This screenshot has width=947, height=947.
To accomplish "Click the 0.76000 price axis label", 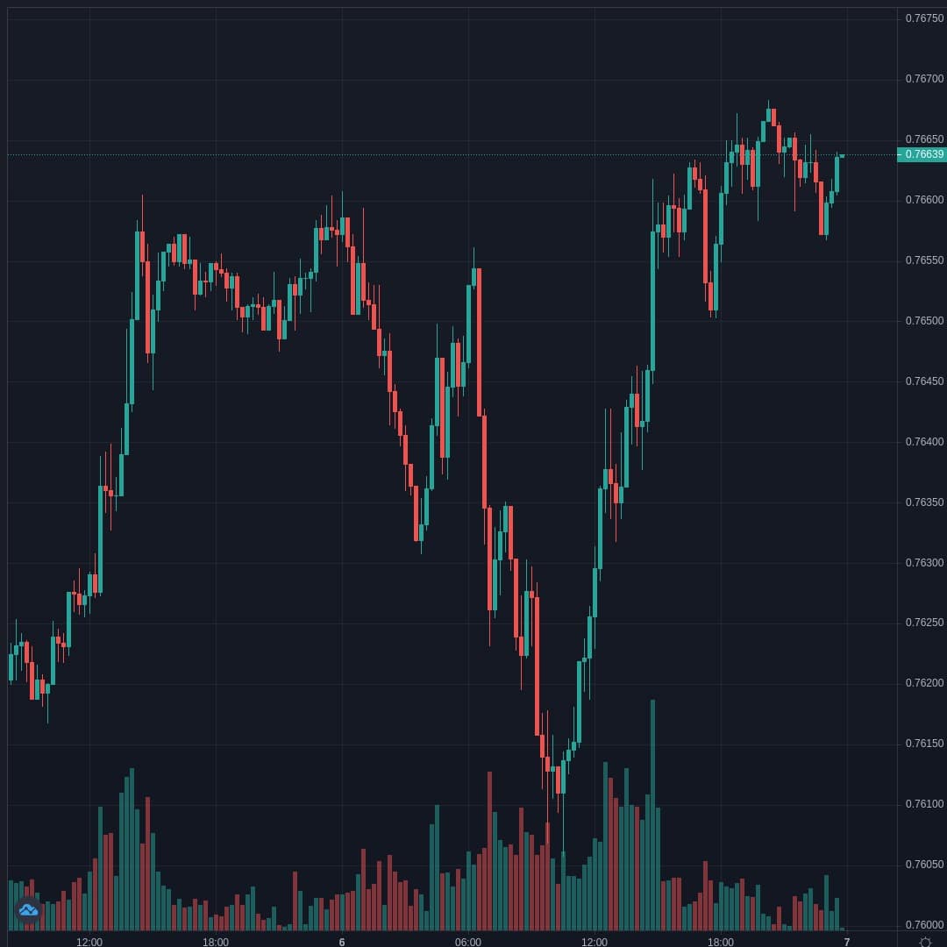I will click(x=924, y=925).
